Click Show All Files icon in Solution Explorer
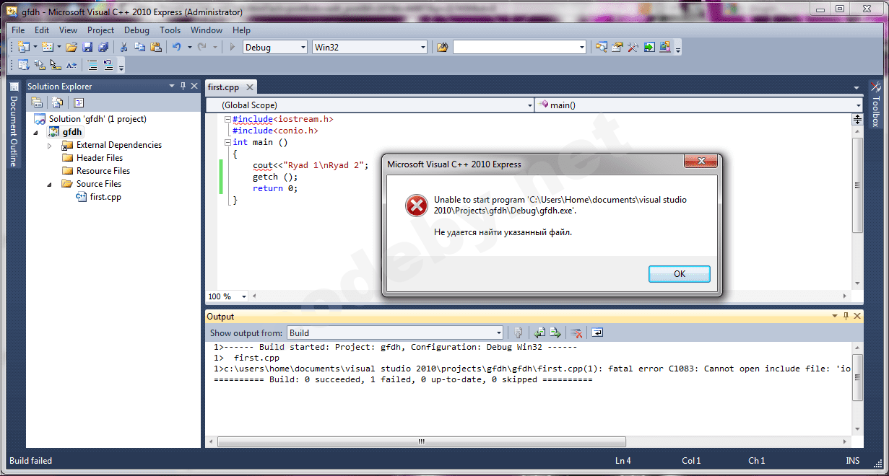Viewport: 889px width, 476px height. click(58, 102)
